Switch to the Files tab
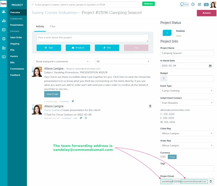Viewport: 217px width, 186px height. (x=52, y=26)
